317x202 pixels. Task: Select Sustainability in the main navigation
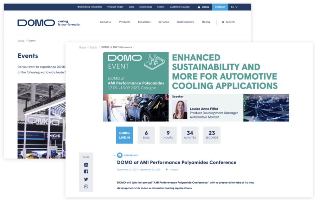click(185, 22)
